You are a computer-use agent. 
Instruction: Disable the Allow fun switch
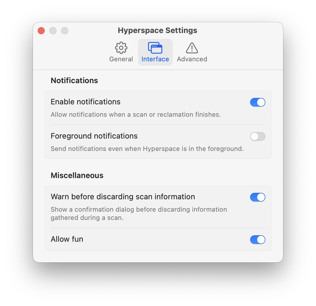point(257,240)
